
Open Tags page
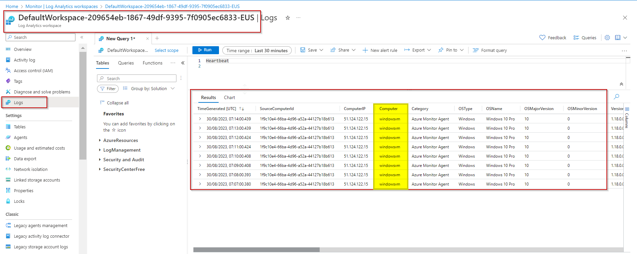pos(18,81)
